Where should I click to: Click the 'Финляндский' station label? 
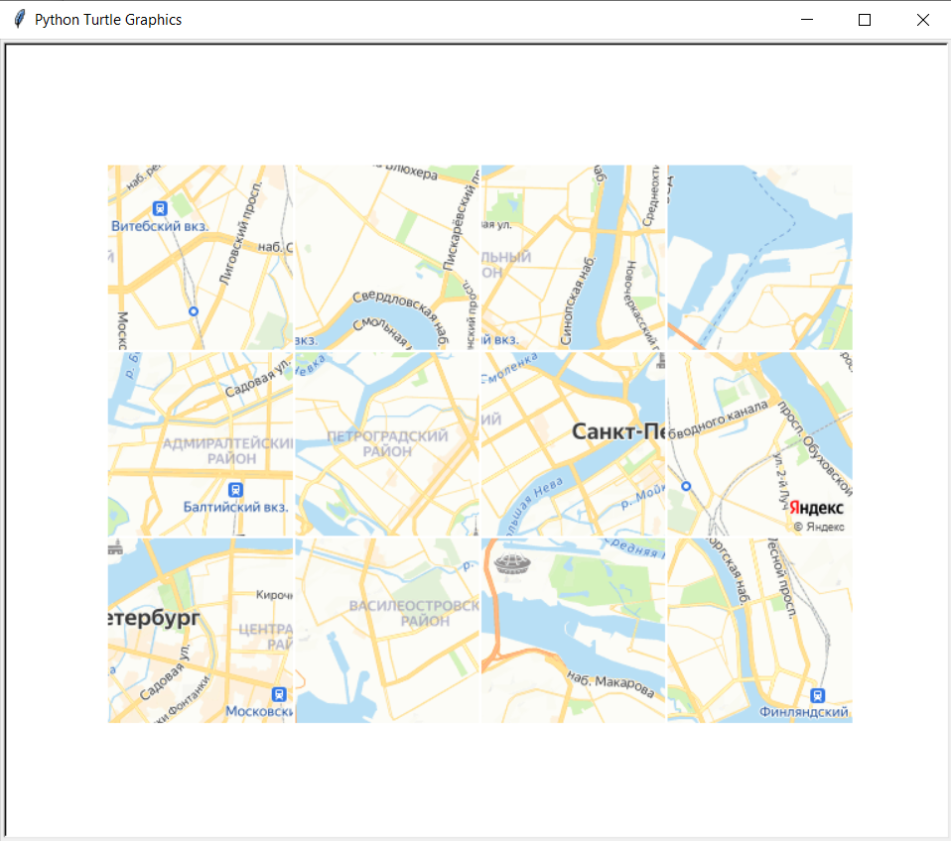tap(804, 712)
